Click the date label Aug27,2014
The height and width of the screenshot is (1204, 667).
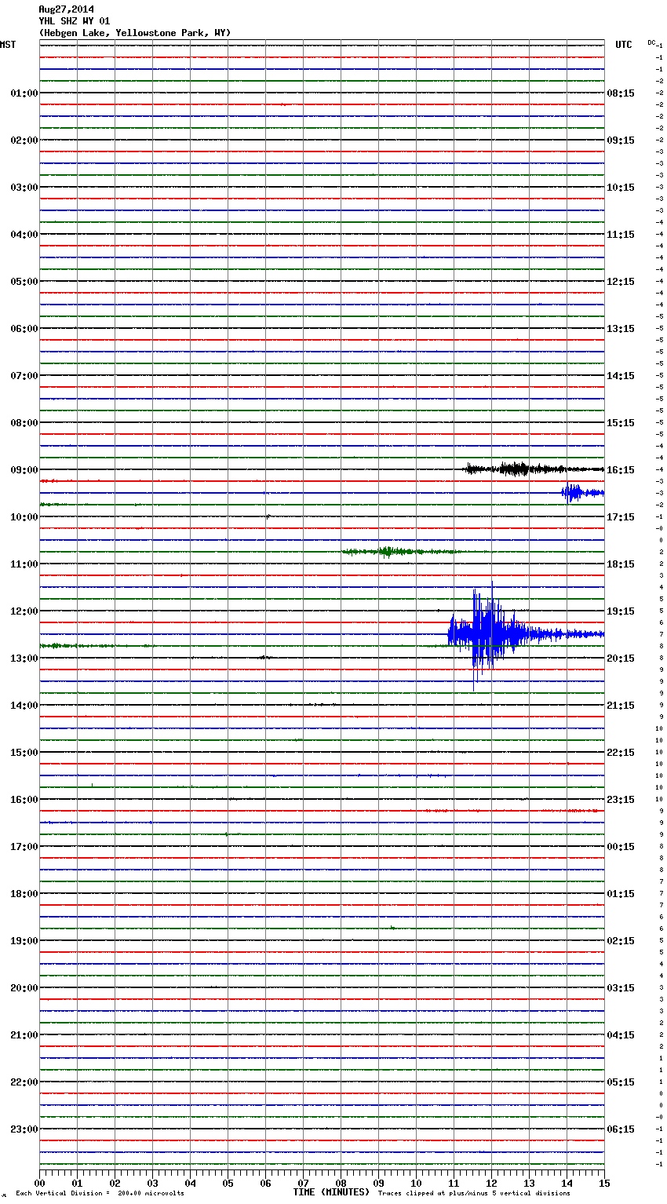(x=66, y=9)
